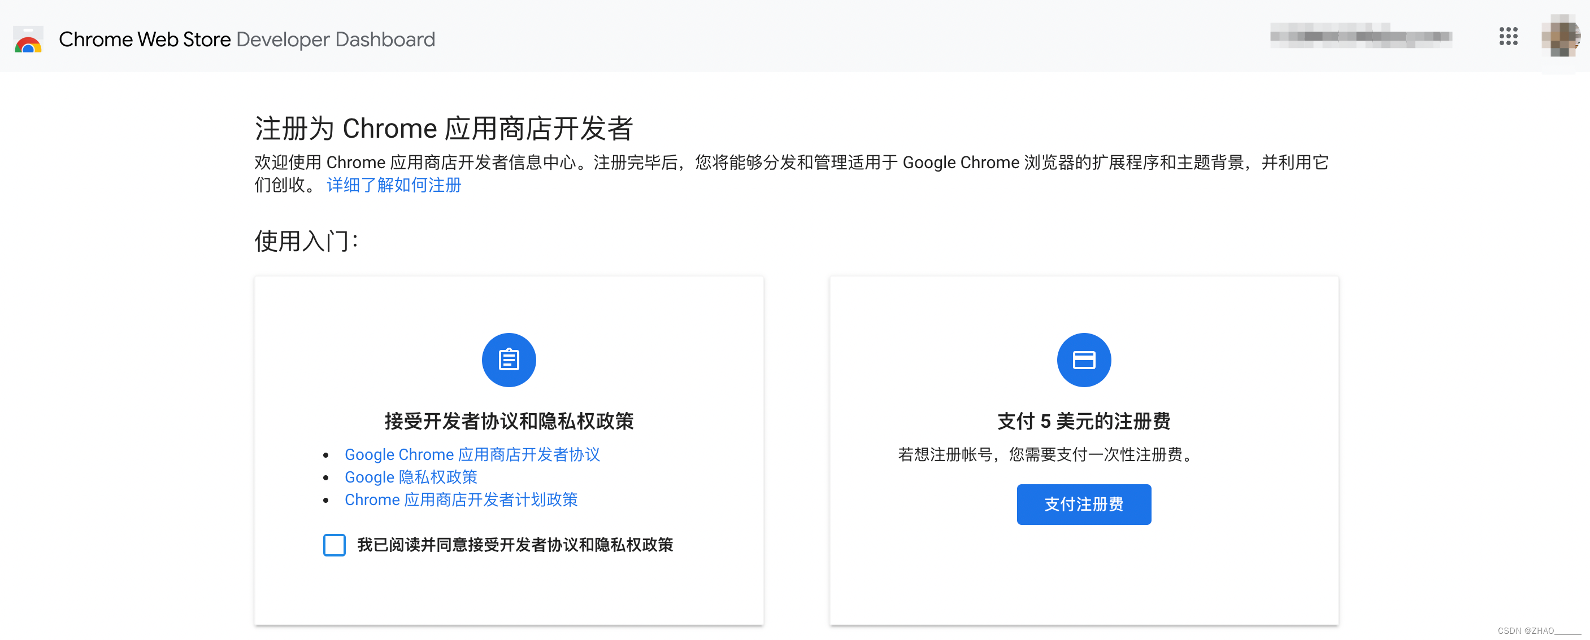This screenshot has height=640, width=1590.
Task: Open Chrome 应用商店开发者计划政策 link
Action: coord(461,499)
